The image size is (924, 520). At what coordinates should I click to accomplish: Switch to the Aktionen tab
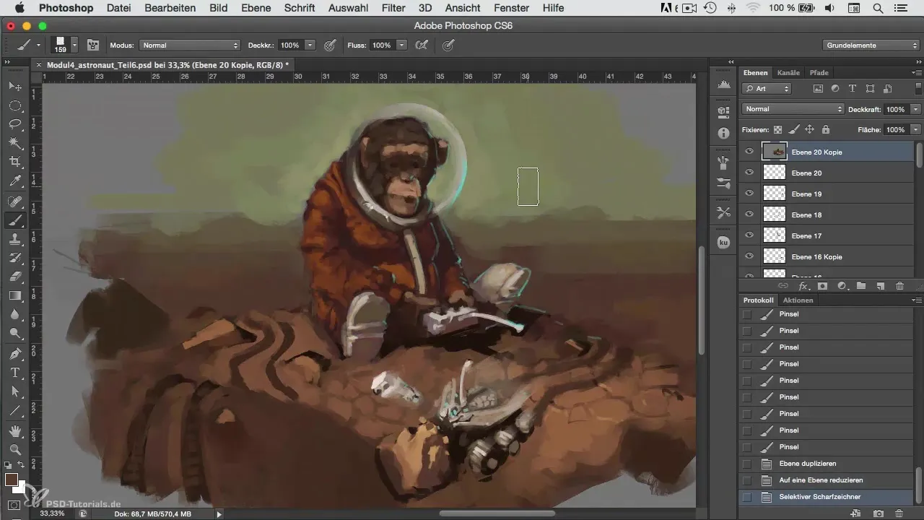pyautogui.click(x=798, y=300)
